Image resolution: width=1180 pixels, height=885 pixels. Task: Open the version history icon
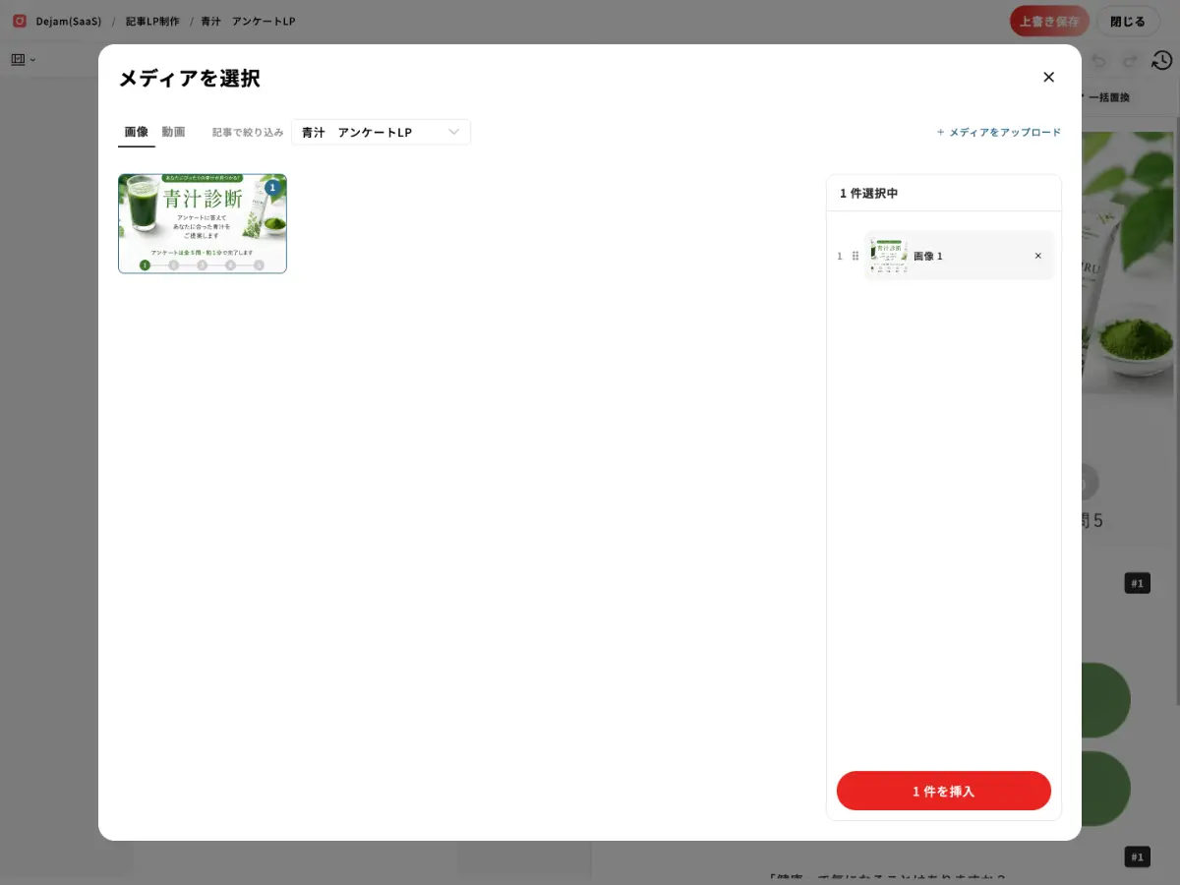point(1161,60)
